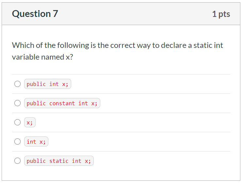Viewport: 243px width, 184px height.
Task: Select the radio button for public int x;
Action: tap(17, 84)
